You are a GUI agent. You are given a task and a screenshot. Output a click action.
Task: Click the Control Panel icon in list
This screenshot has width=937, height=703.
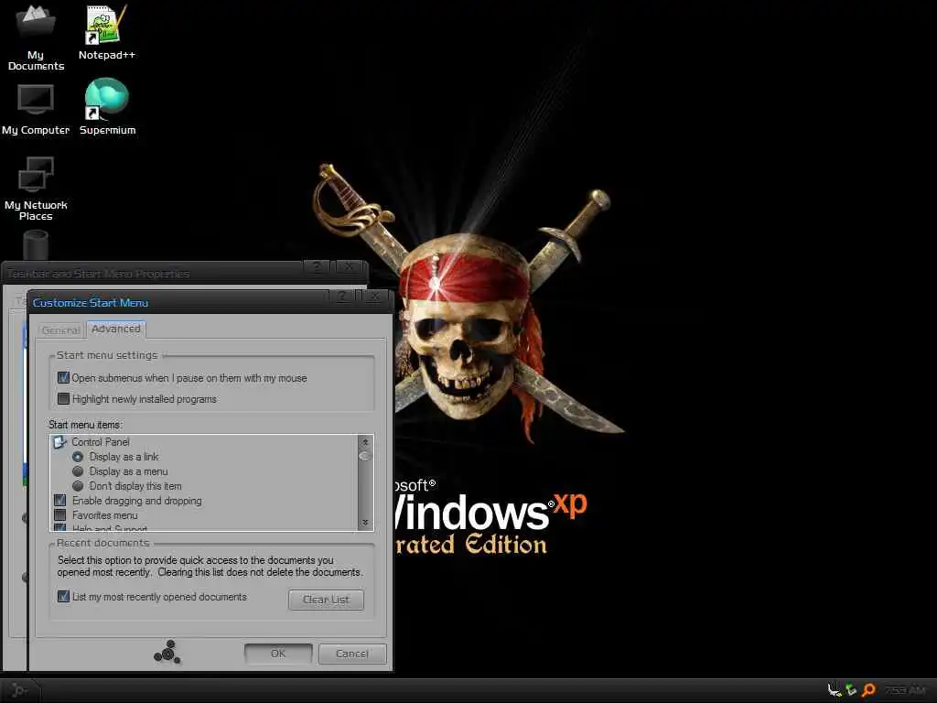coord(59,442)
